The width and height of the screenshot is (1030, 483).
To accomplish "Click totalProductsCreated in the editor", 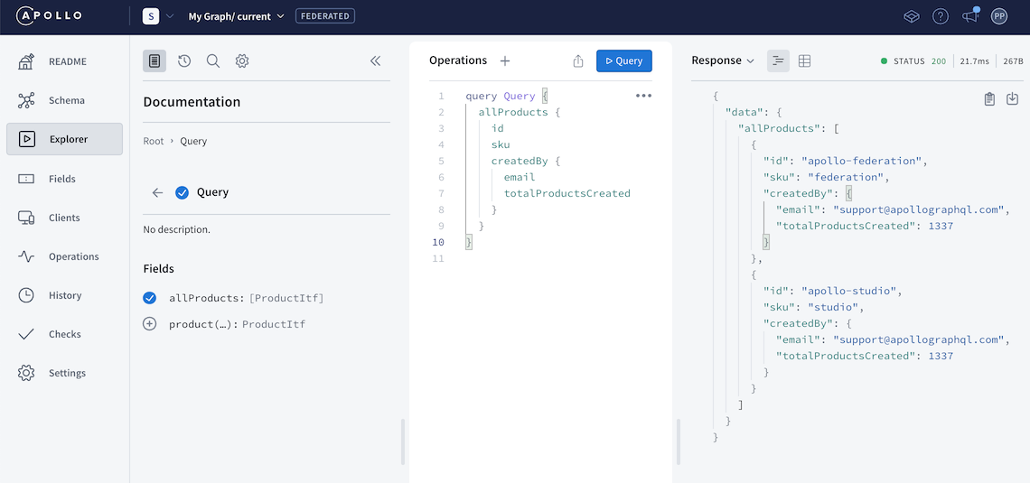I will [567, 193].
